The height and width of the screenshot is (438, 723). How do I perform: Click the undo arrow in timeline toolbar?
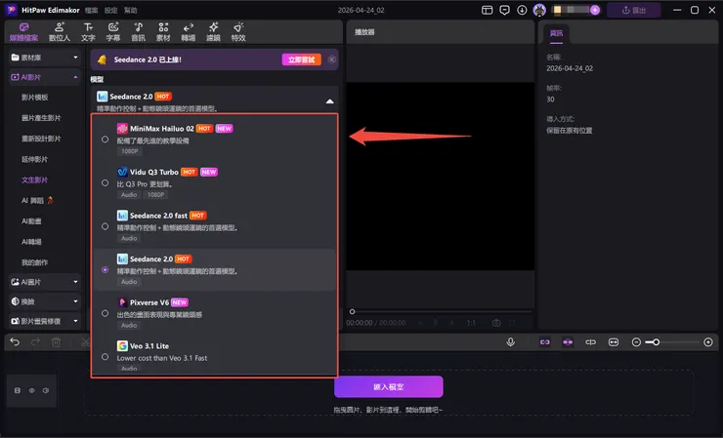click(15, 342)
